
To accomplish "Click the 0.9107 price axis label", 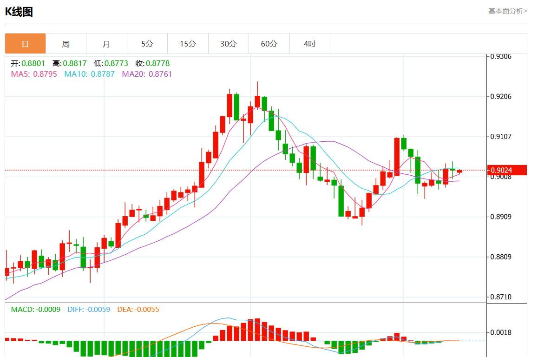I will (x=501, y=137).
